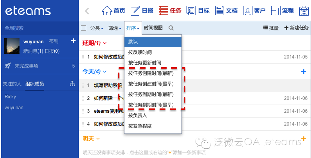Add a task with 今天 blue plus
Screen dimensions: 311x158
[x=304, y=71]
